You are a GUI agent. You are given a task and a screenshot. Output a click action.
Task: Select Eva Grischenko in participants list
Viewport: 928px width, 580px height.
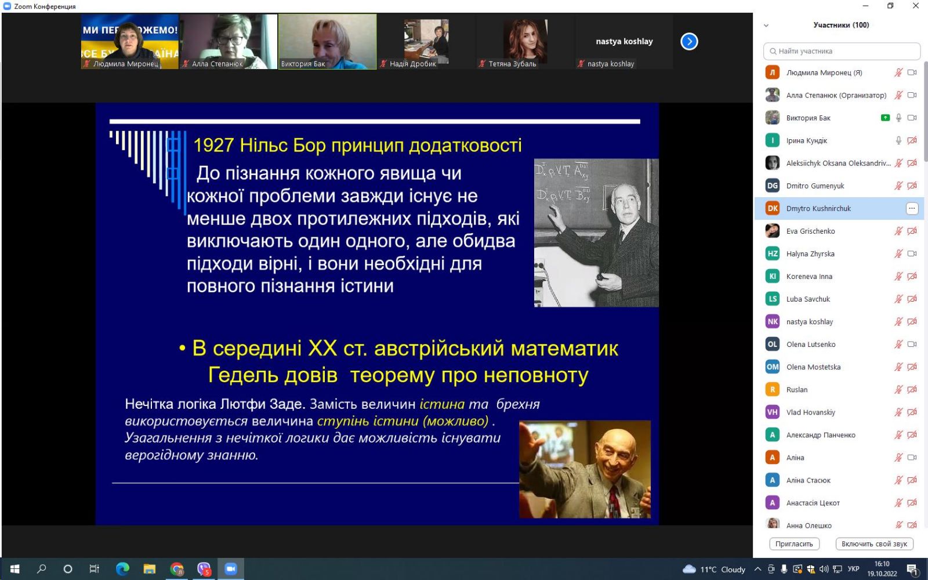[810, 231]
